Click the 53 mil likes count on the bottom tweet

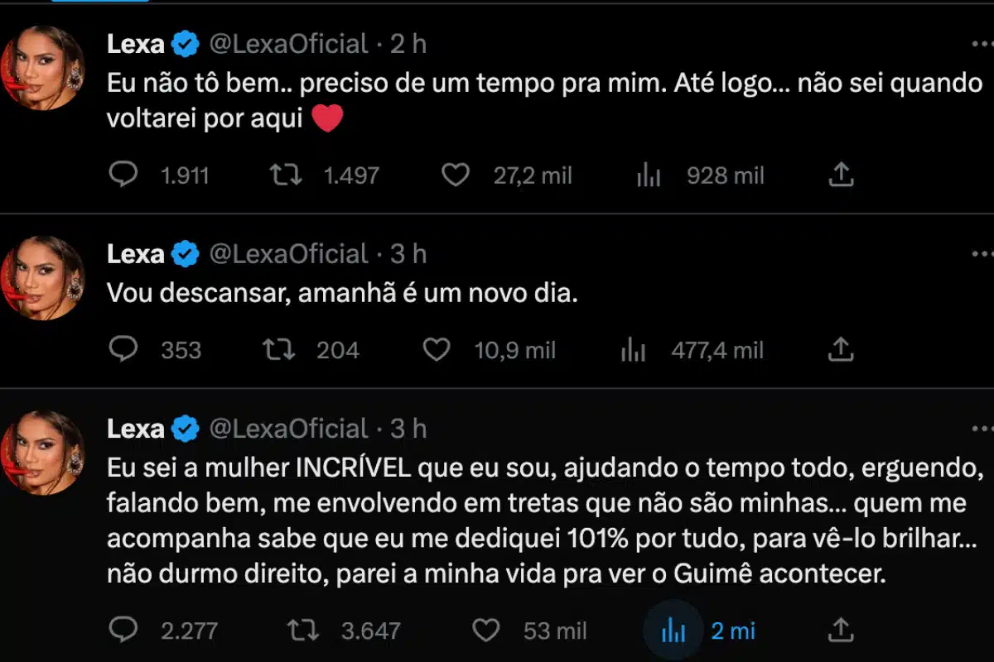click(557, 630)
